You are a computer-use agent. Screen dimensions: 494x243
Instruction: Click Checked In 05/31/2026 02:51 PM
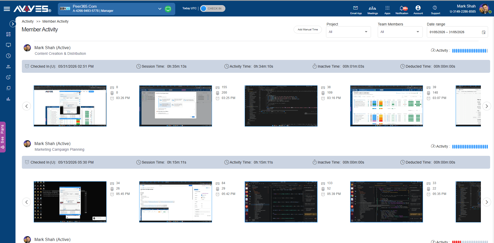coord(59,66)
